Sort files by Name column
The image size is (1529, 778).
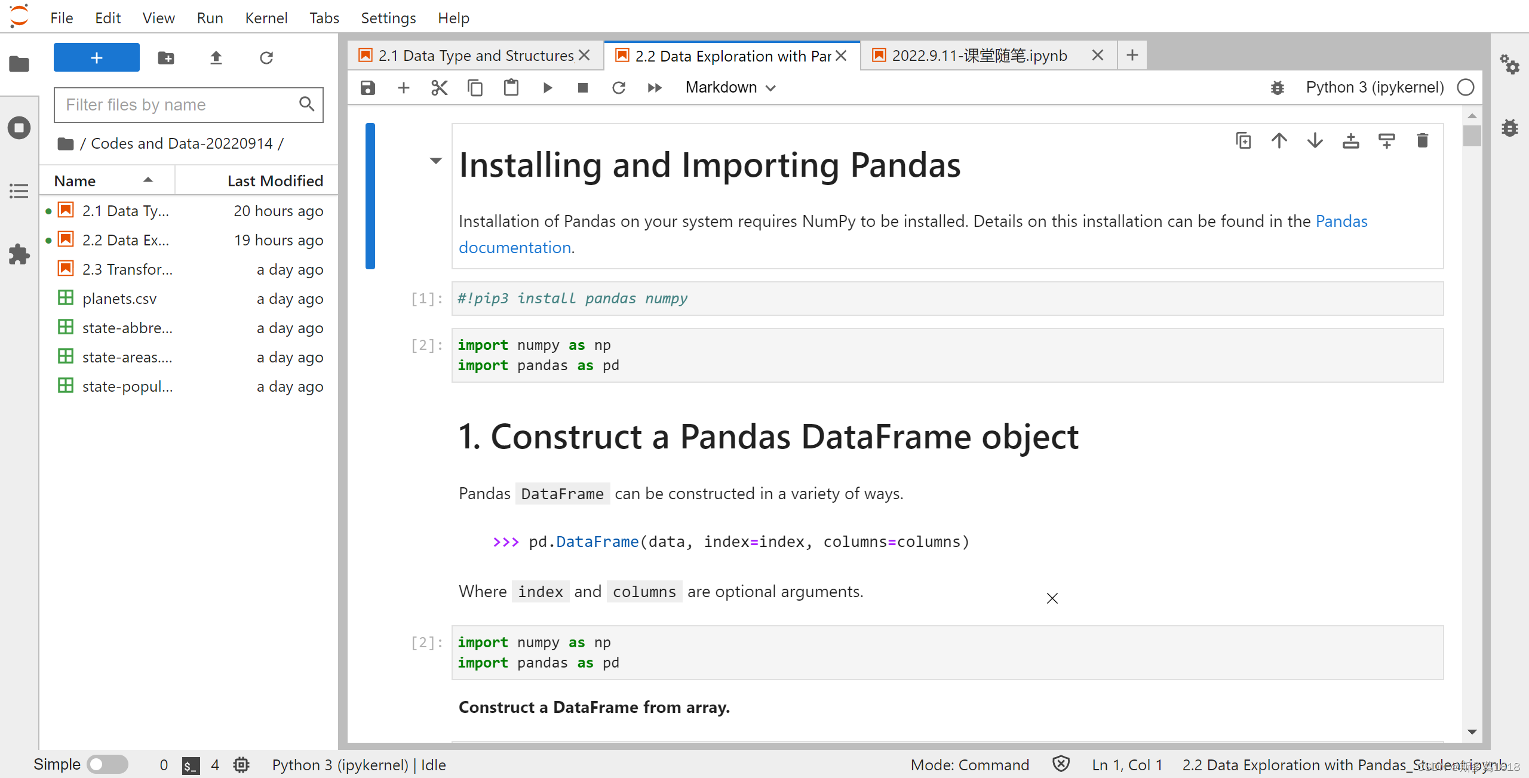point(106,180)
